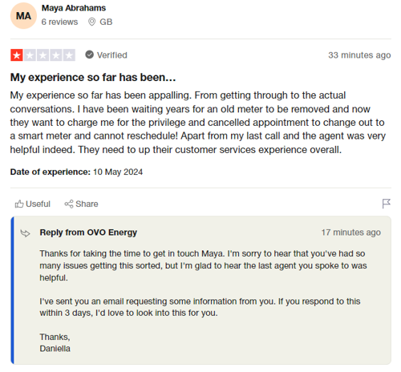This screenshot has height=372, width=401.
Task: Flag this review with the flag icon
Action: point(386,204)
